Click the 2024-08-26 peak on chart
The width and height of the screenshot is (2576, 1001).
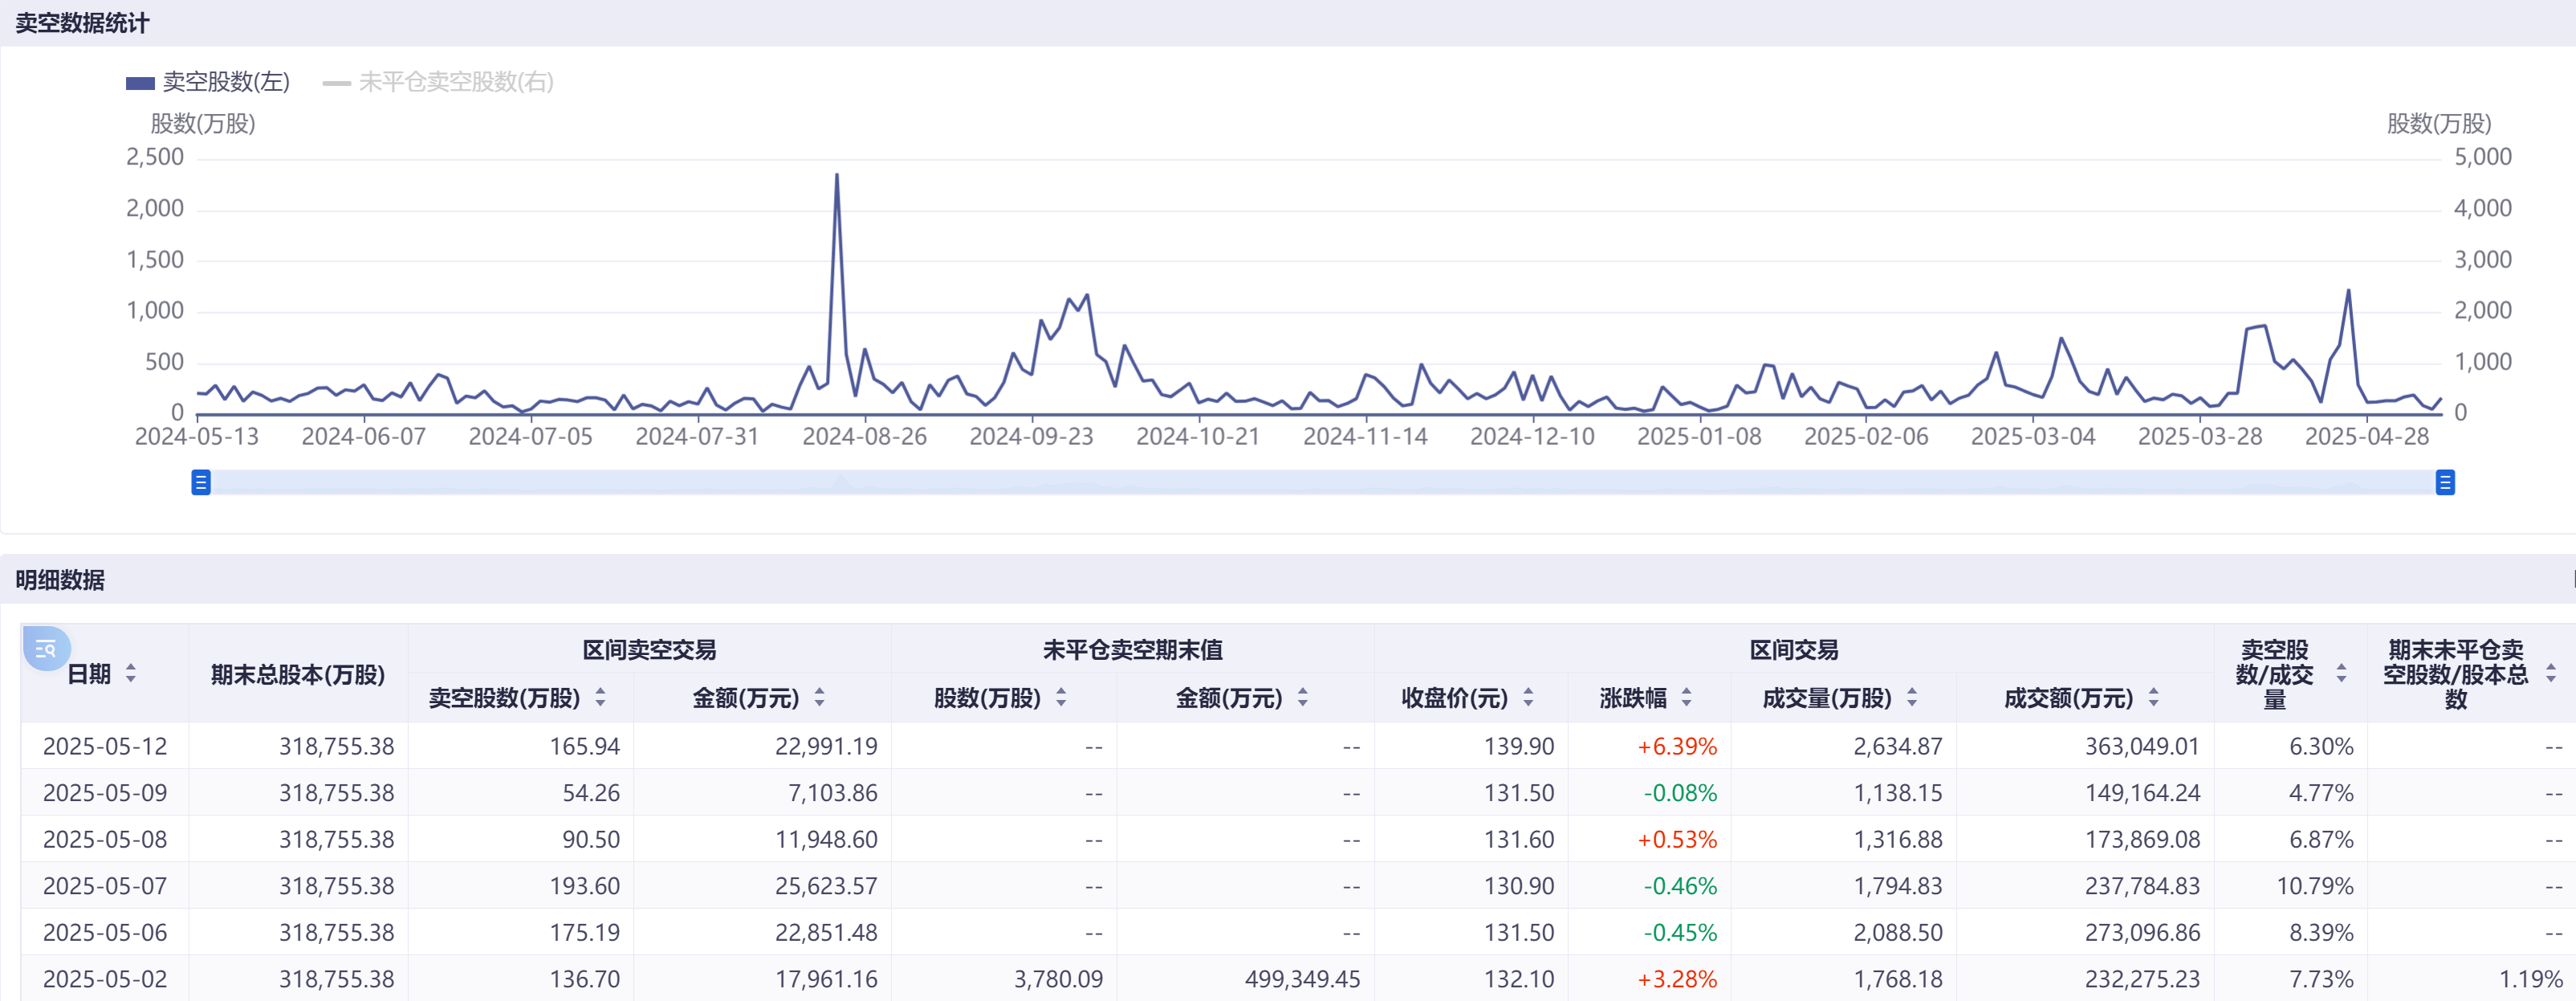(837, 177)
